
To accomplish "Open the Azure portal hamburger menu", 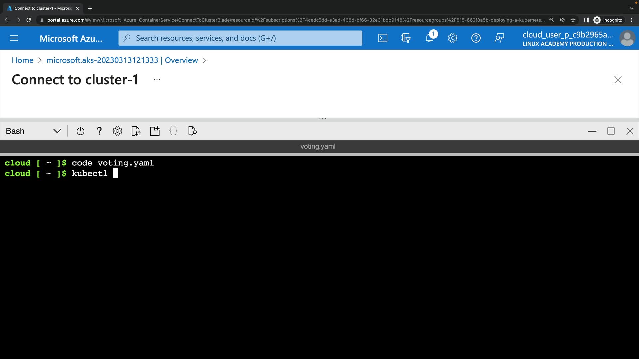I will coord(14,38).
